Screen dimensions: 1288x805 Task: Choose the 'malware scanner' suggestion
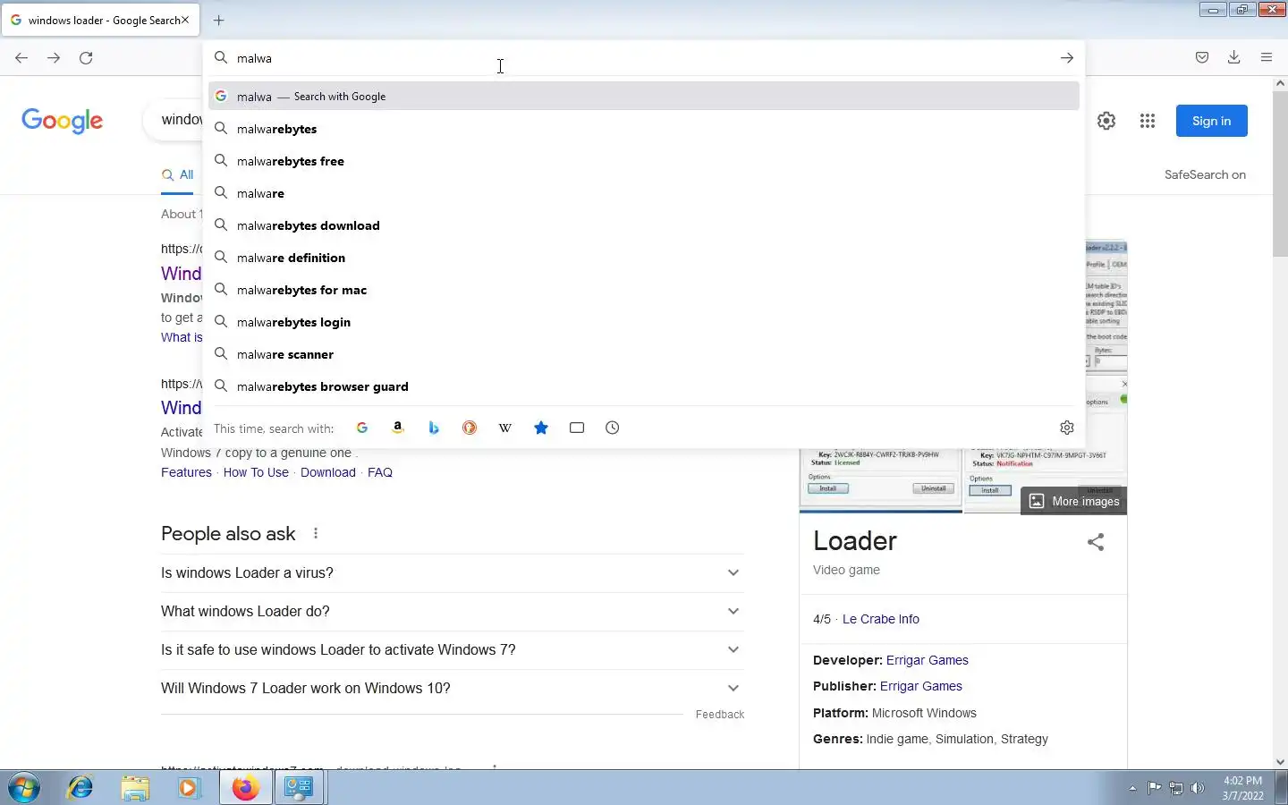click(x=644, y=354)
